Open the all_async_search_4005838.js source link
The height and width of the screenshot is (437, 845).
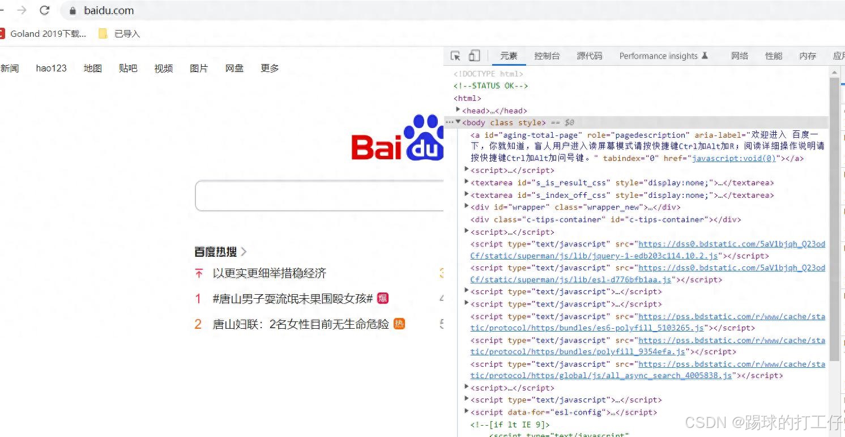647,370
